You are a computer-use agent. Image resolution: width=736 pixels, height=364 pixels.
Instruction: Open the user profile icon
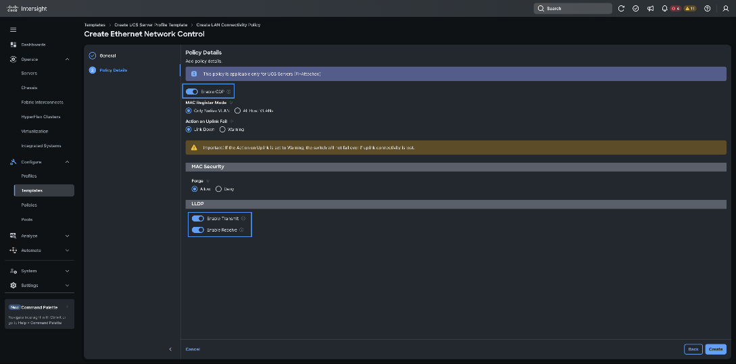click(726, 9)
